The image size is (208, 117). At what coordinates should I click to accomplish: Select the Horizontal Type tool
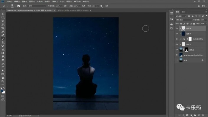click(x=3, y=67)
